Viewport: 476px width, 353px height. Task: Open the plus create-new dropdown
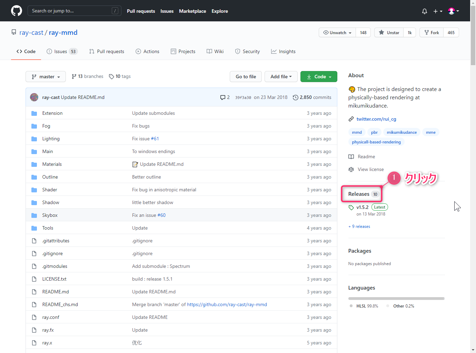pos(438,11)
